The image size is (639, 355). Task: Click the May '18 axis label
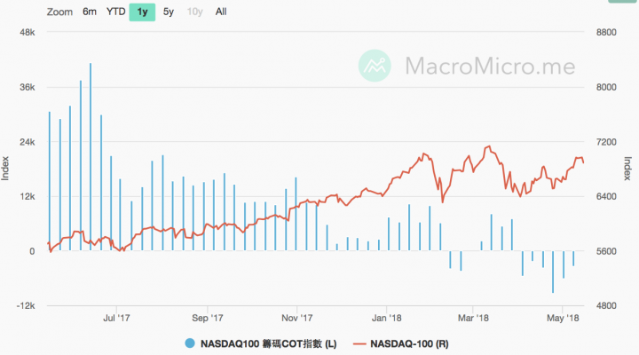click(x=563, y=318)
